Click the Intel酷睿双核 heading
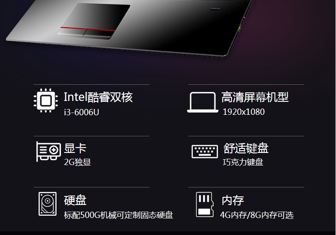Screen dimensions: 336x235 [x=98, y=97]
